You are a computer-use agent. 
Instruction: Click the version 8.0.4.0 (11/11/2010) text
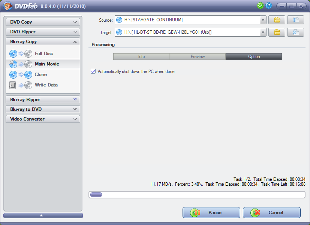[x=63, y=6]
